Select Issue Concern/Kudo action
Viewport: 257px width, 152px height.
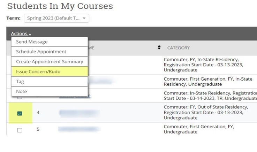click(x=38, y=71)
